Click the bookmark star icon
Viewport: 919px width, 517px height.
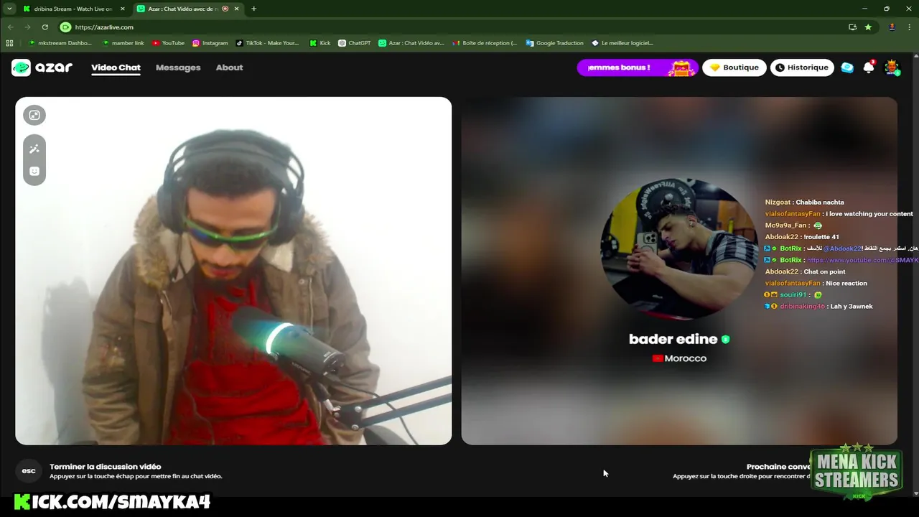point(868,27)
